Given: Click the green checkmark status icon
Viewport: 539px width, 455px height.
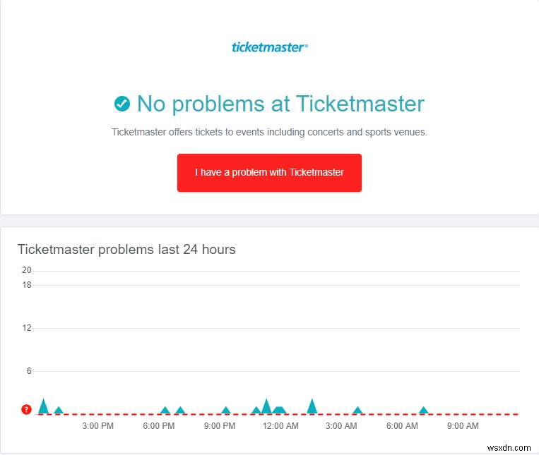Looking at the screenshot, I should pos(122,104).
